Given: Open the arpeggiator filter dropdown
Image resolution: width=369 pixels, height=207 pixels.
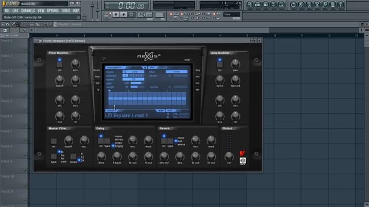Looking at the screenshot, I should [177, 72].
